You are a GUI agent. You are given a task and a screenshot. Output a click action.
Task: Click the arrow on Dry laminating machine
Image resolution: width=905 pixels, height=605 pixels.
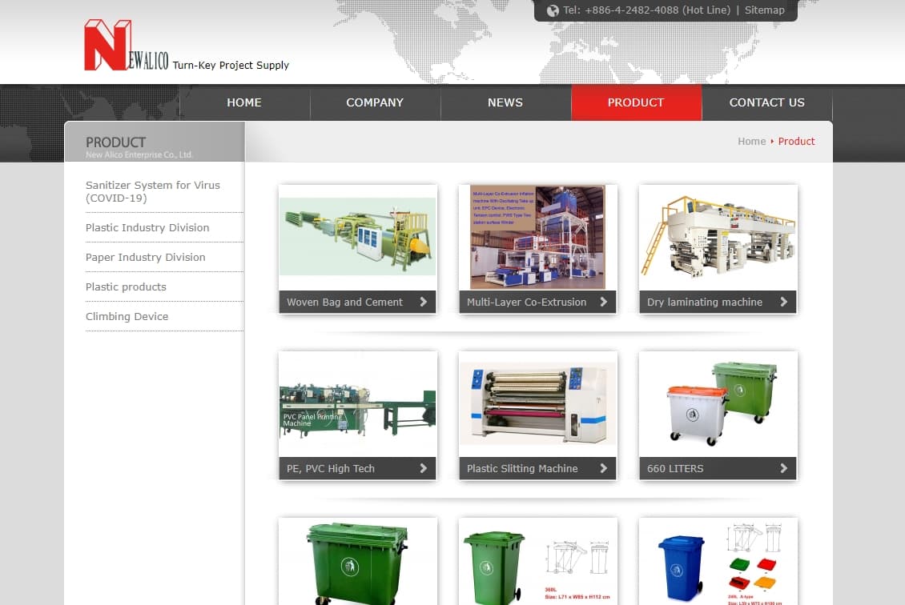point(783,302)
